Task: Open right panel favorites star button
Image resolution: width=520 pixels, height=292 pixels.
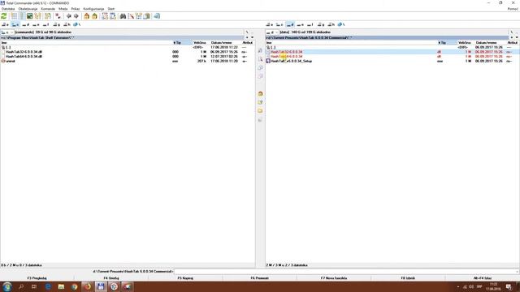Action: click(x=512, y=37)
